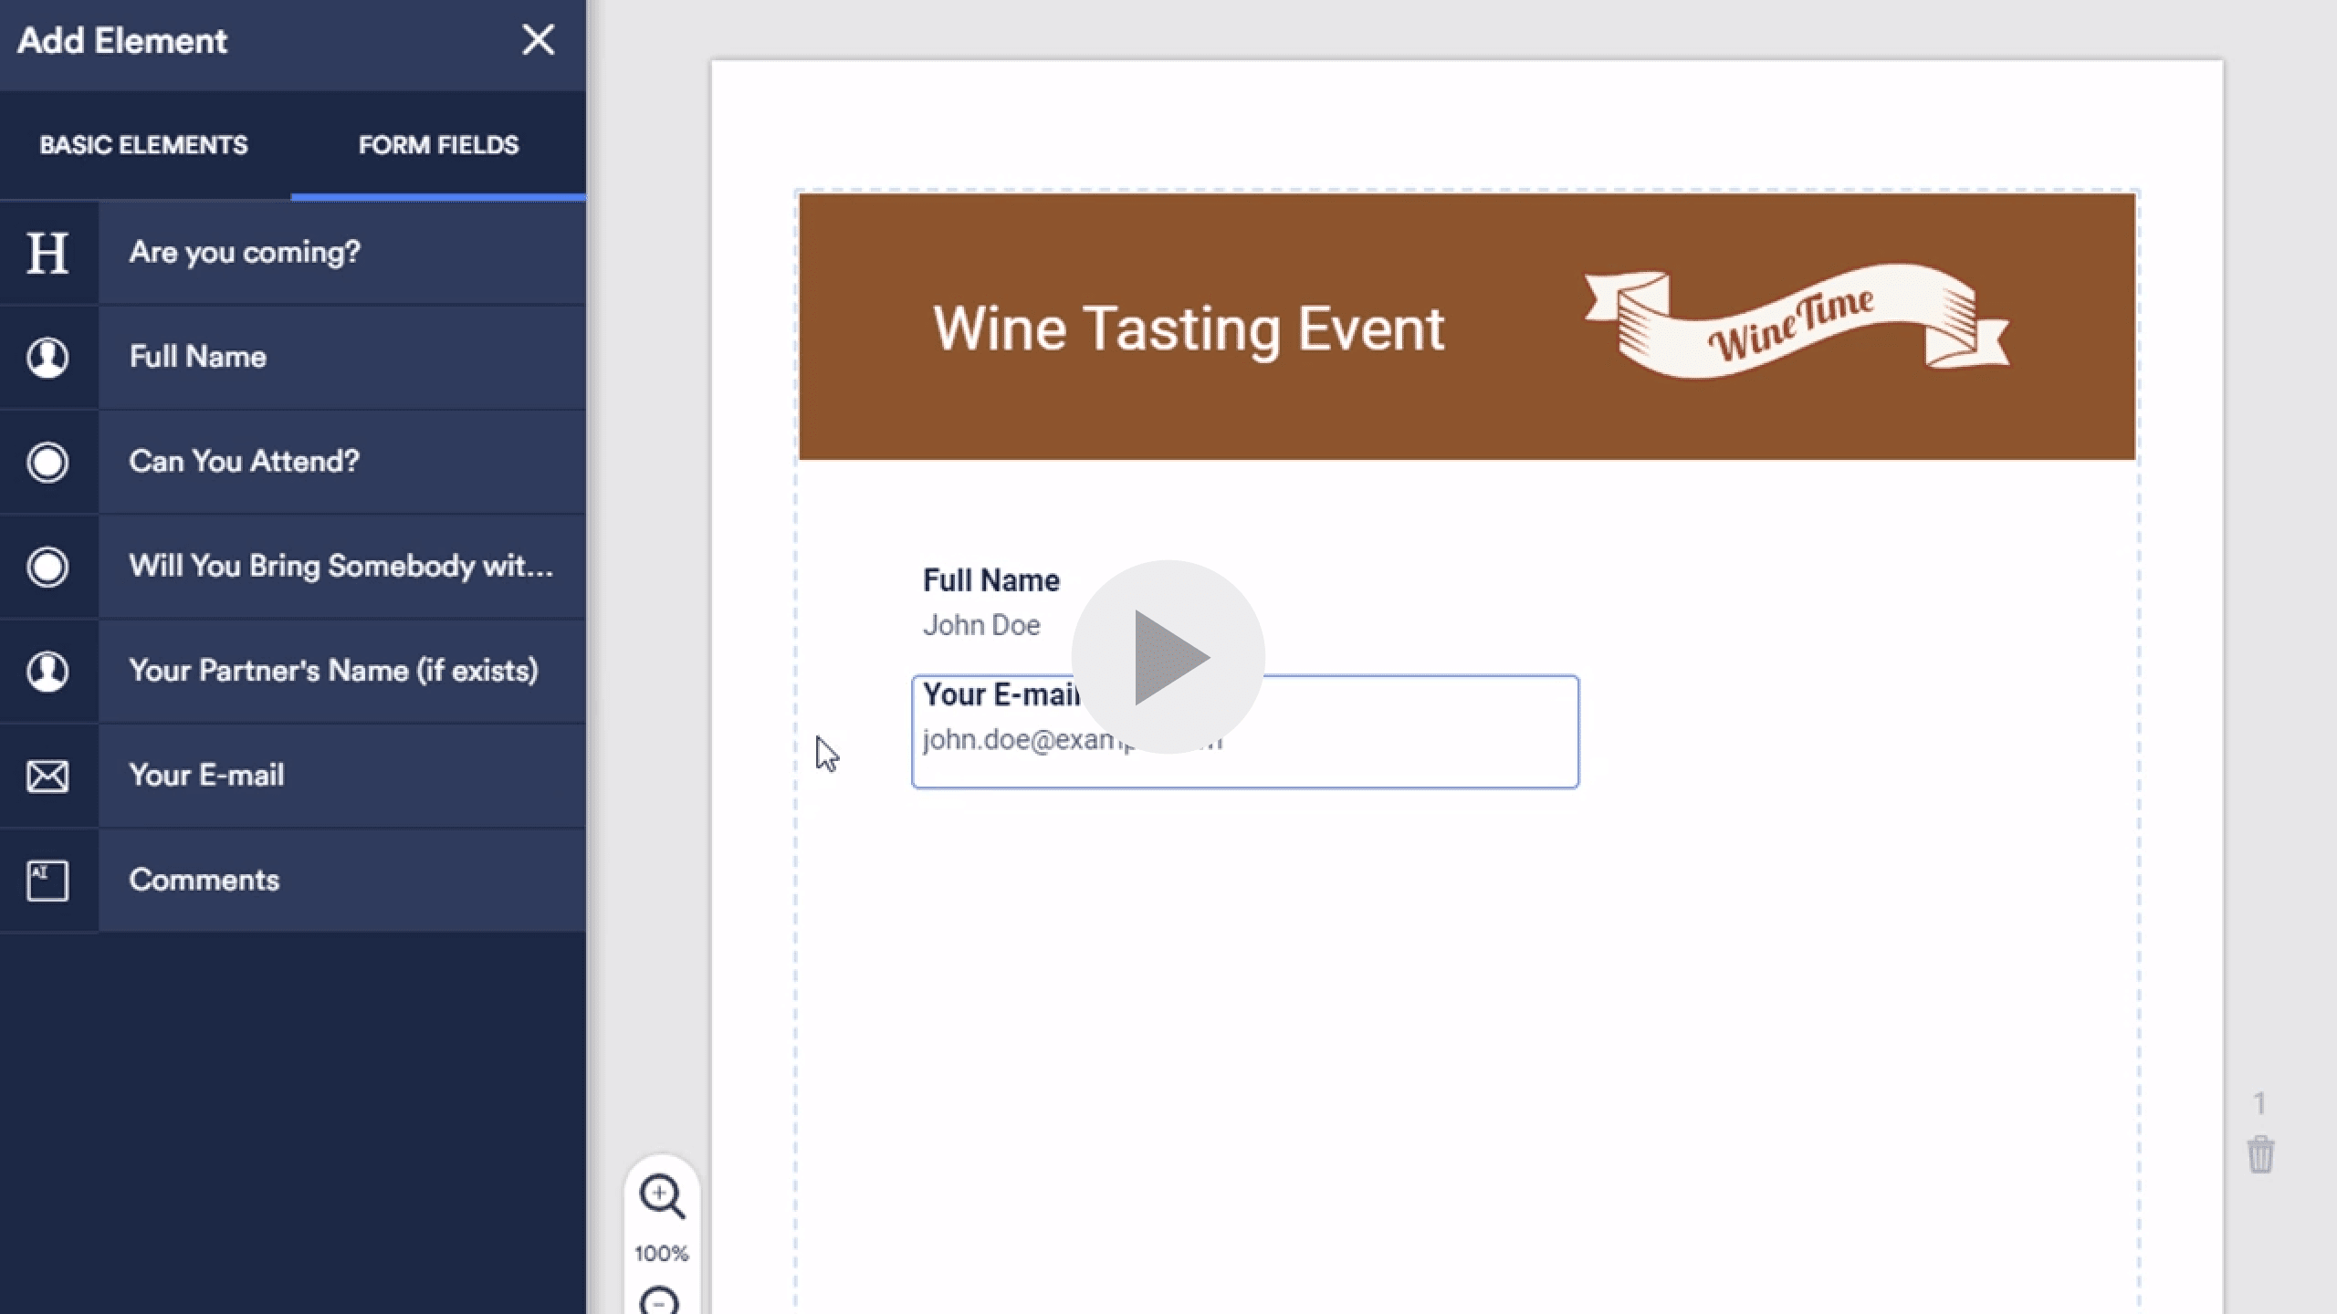The width and height of the screenshot is (2337, 1314).
Task: Select the WineTime ribbon logo image
Action: [x=1796, y=322]
